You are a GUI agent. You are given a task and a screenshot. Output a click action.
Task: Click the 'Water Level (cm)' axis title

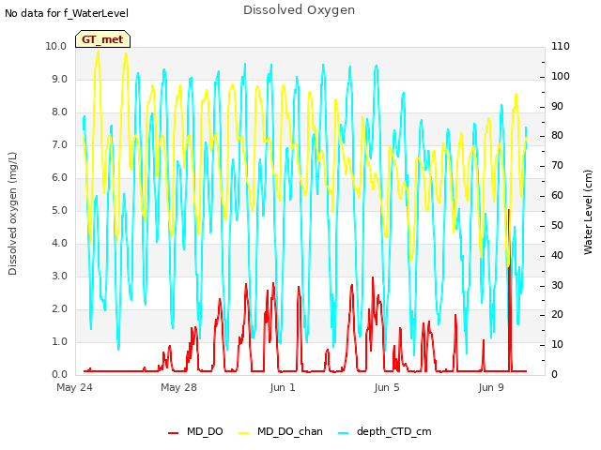pyautogui.click(x=588, y=213)
